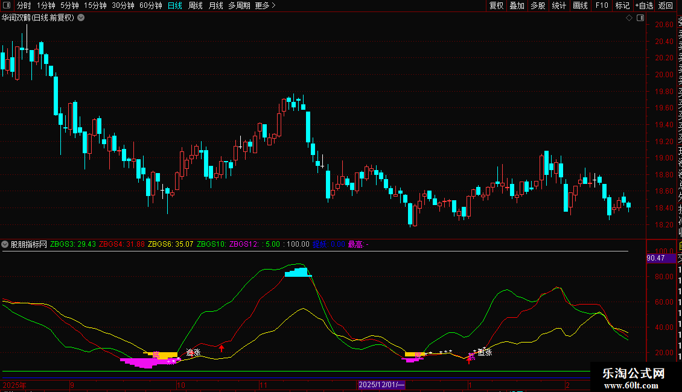Expand the 股朋指标网 indicator dropdown arrow
This screenshot has height=392, width=682.
[5, 245]
